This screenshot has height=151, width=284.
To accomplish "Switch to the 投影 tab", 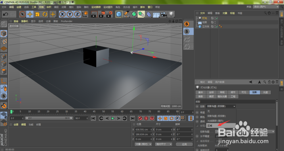I will click(x=255, y=92).
